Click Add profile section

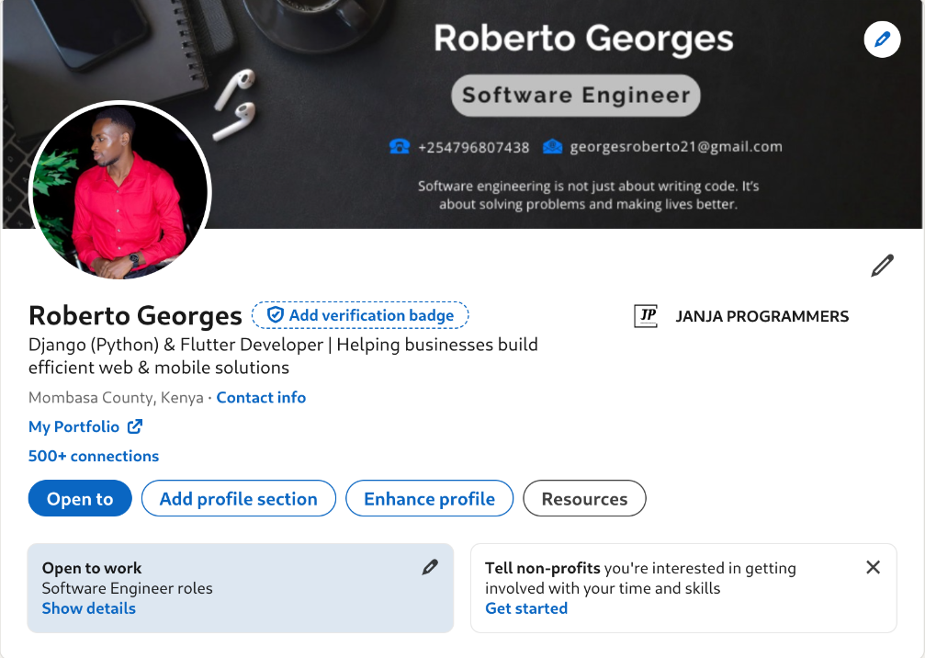(238, 498)
